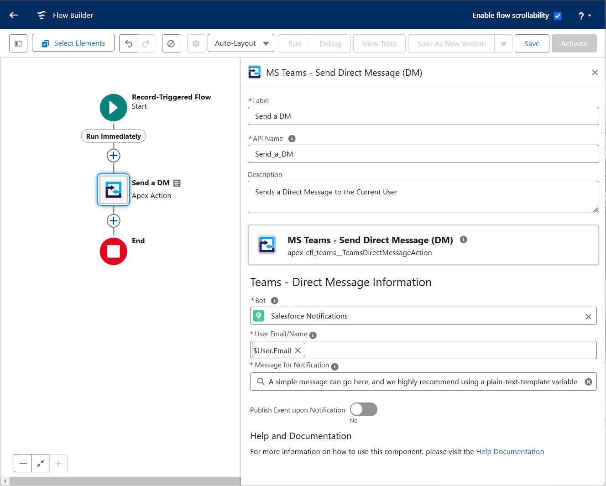Viewport: 606px width, 486px height.
Task: Edit the Description text area
Action: click(x=423, y=197)
